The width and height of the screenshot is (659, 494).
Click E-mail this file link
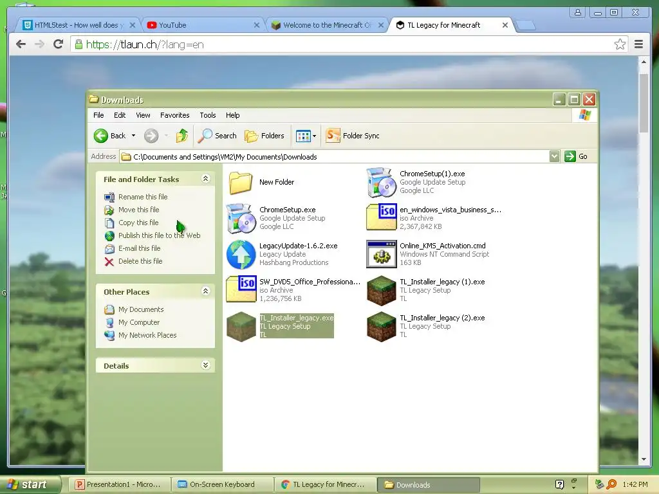coord(139,248)
